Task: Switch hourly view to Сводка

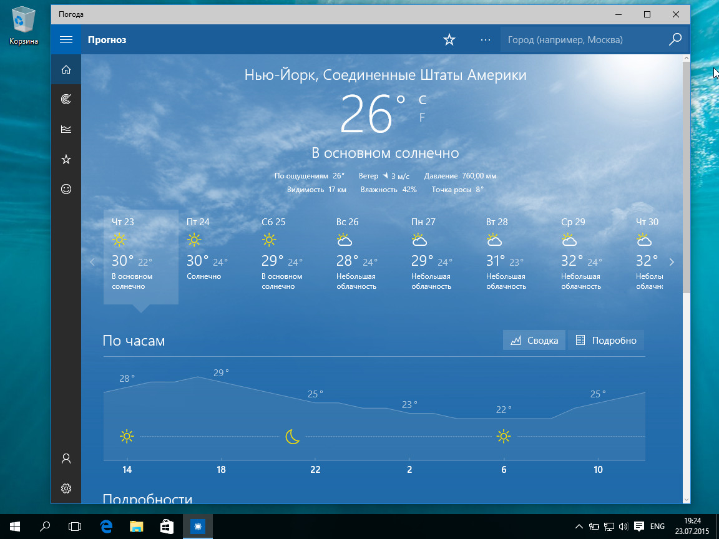Action: click(x=534, y=341)
